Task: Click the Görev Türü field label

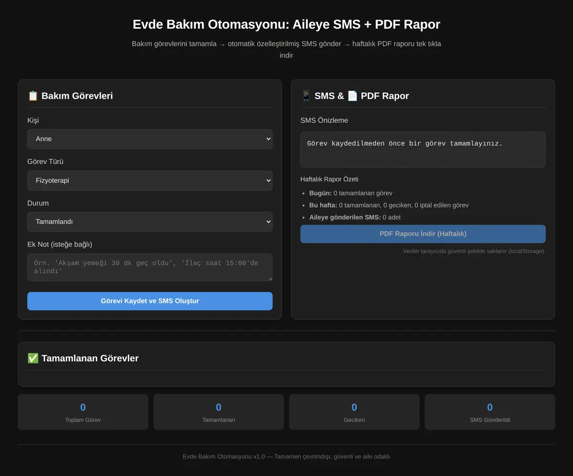Action: coord(45,162)
